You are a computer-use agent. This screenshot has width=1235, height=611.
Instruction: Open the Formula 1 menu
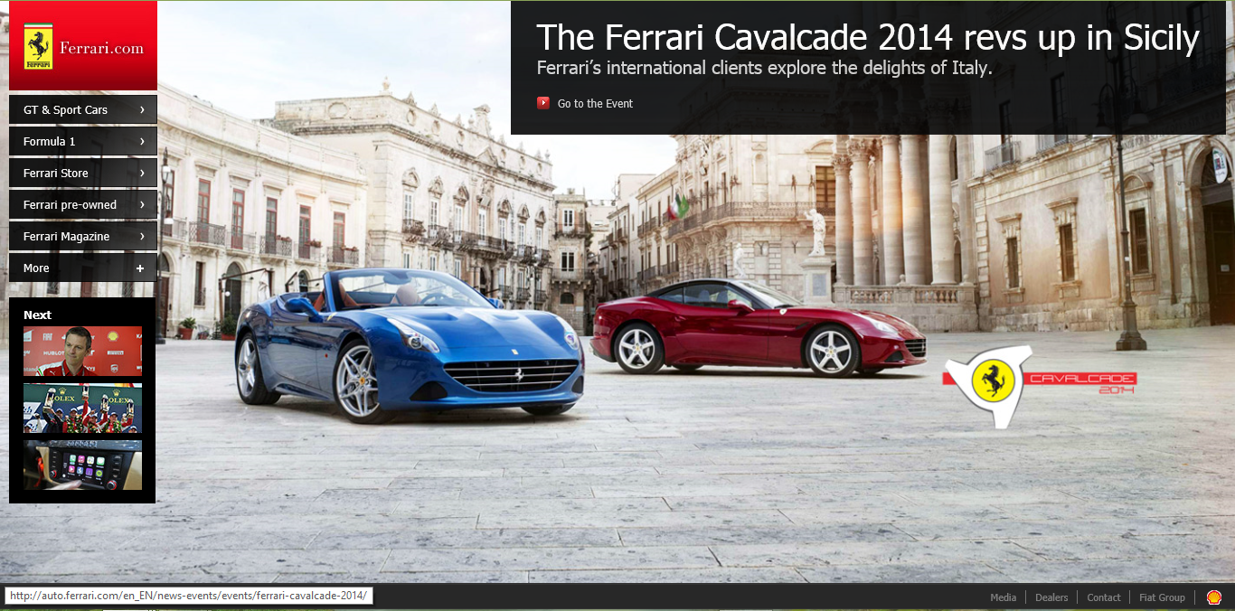pos(83,141)
